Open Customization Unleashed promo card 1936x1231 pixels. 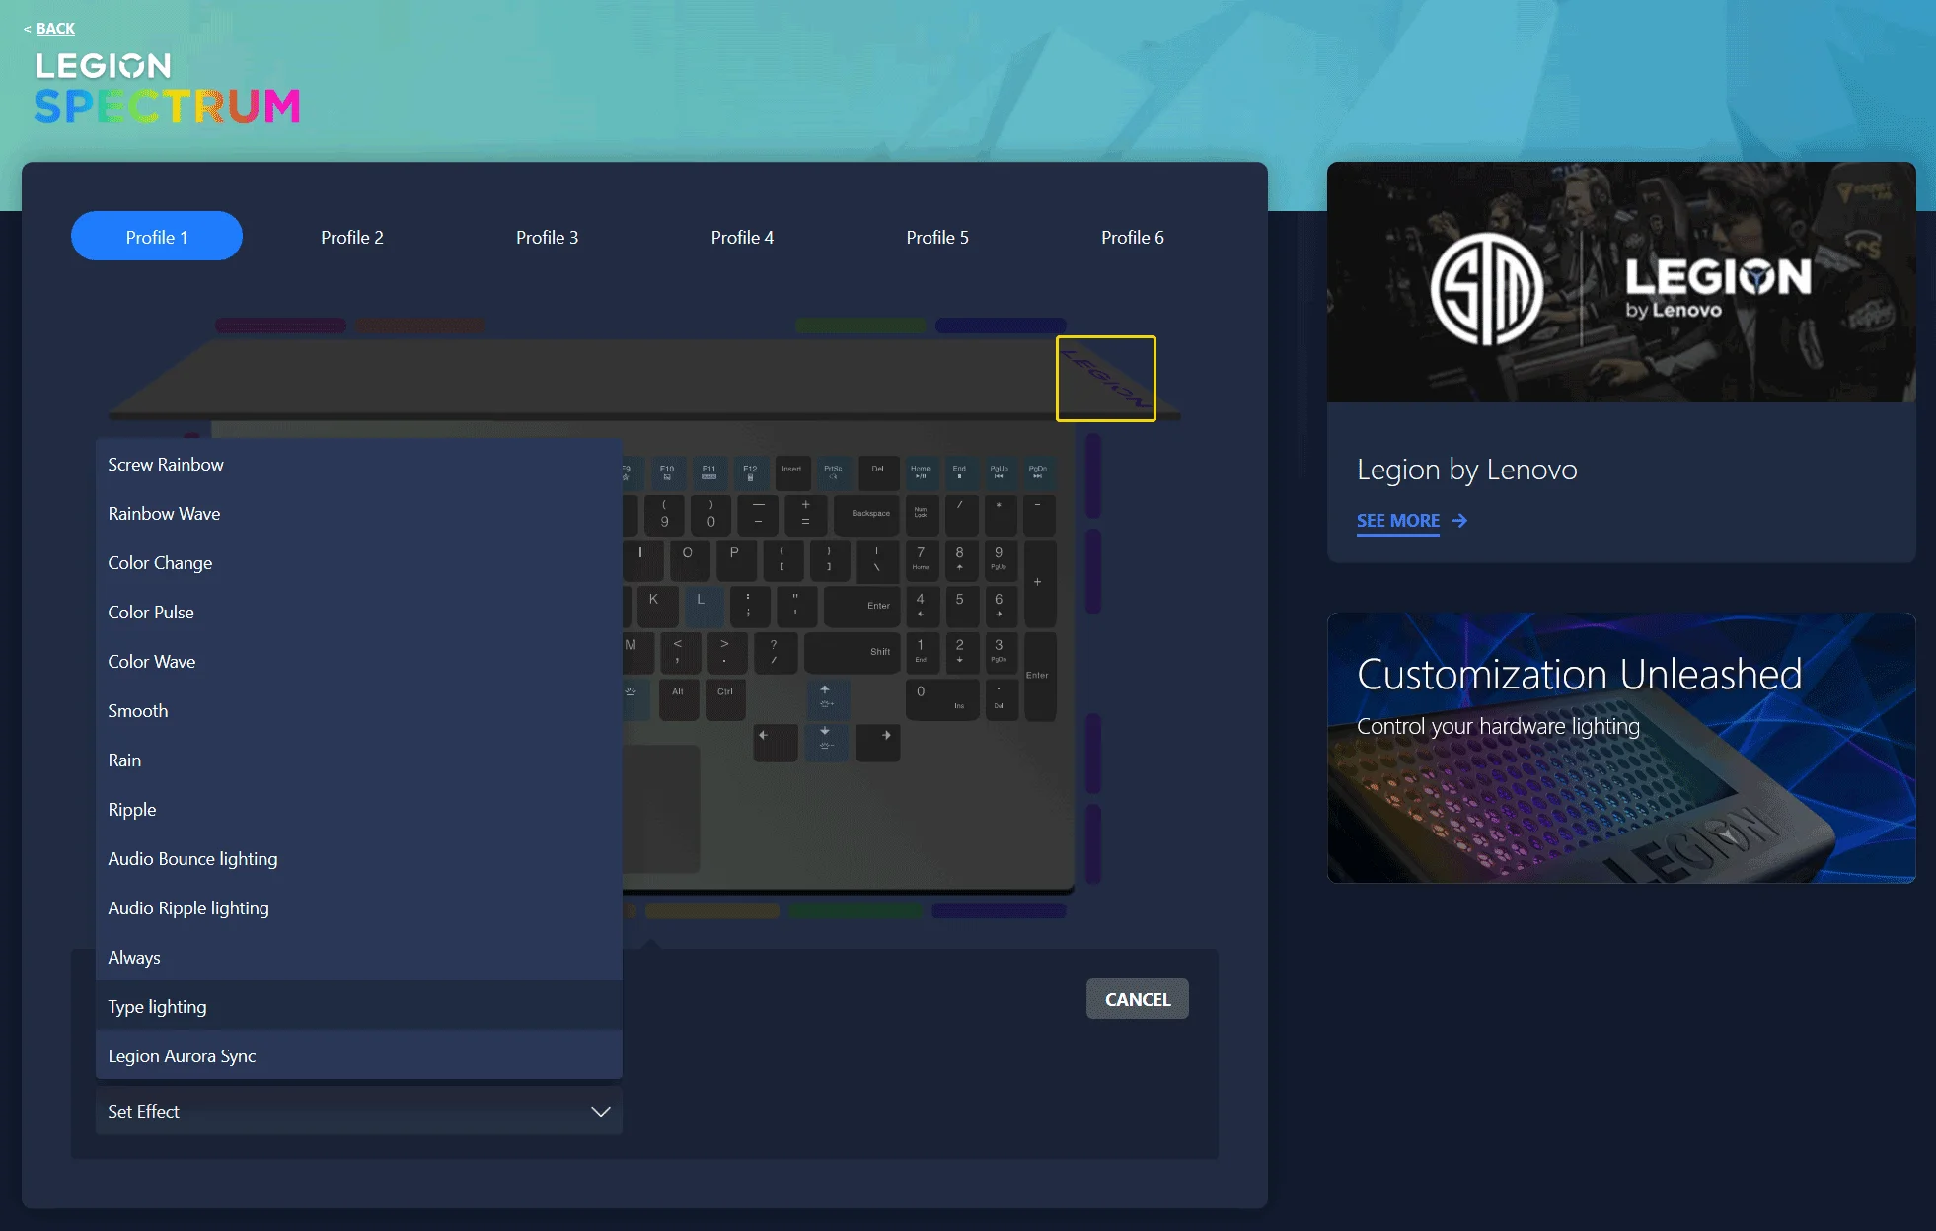1621,748
